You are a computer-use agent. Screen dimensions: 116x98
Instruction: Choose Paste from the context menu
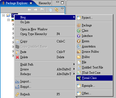[x=45, y=52]
